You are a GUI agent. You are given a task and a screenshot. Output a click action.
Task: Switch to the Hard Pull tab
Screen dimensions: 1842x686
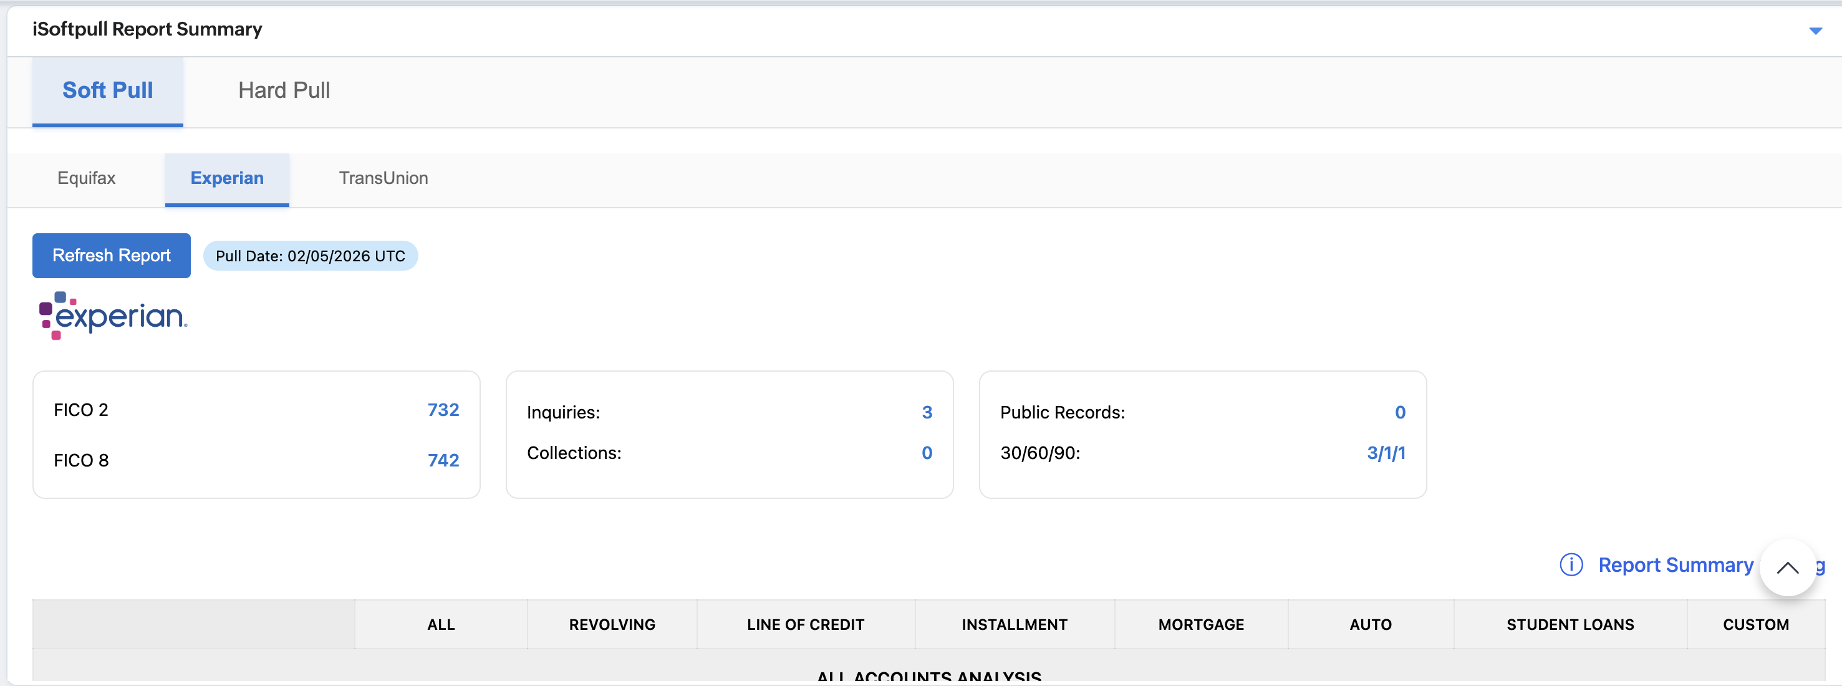pos(284,90)
